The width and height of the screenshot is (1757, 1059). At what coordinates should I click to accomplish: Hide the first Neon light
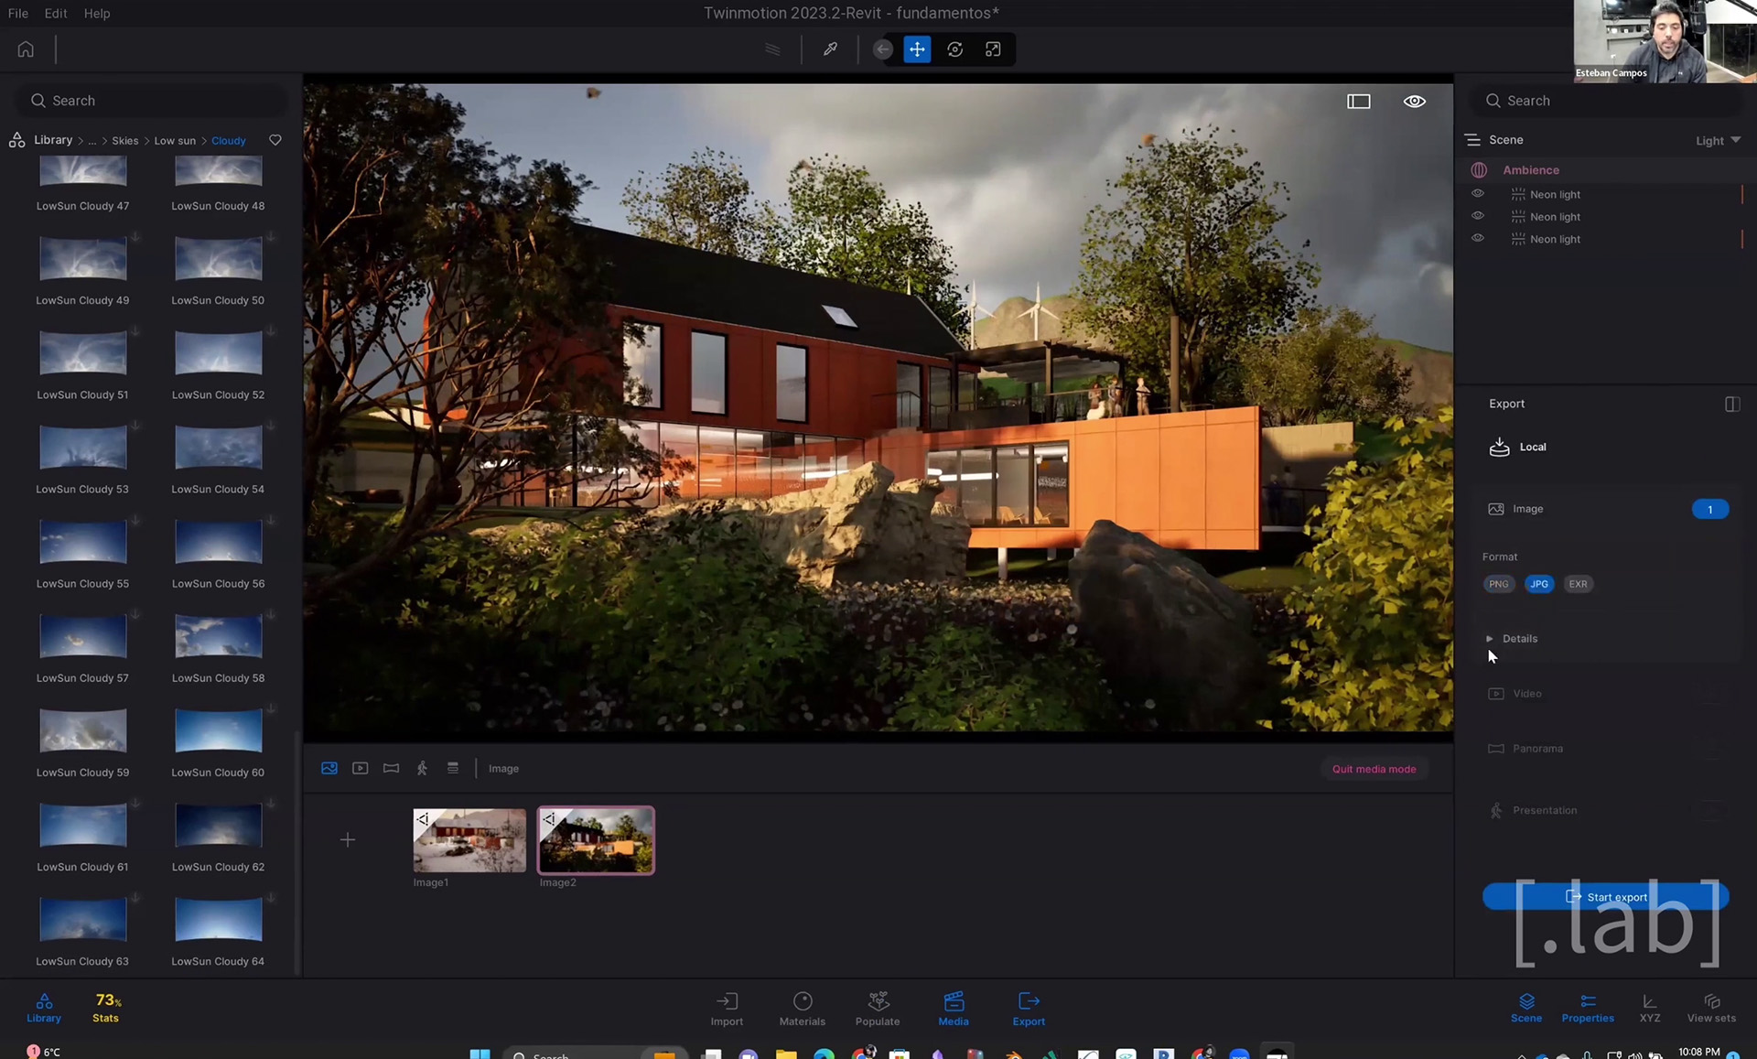1477,194
